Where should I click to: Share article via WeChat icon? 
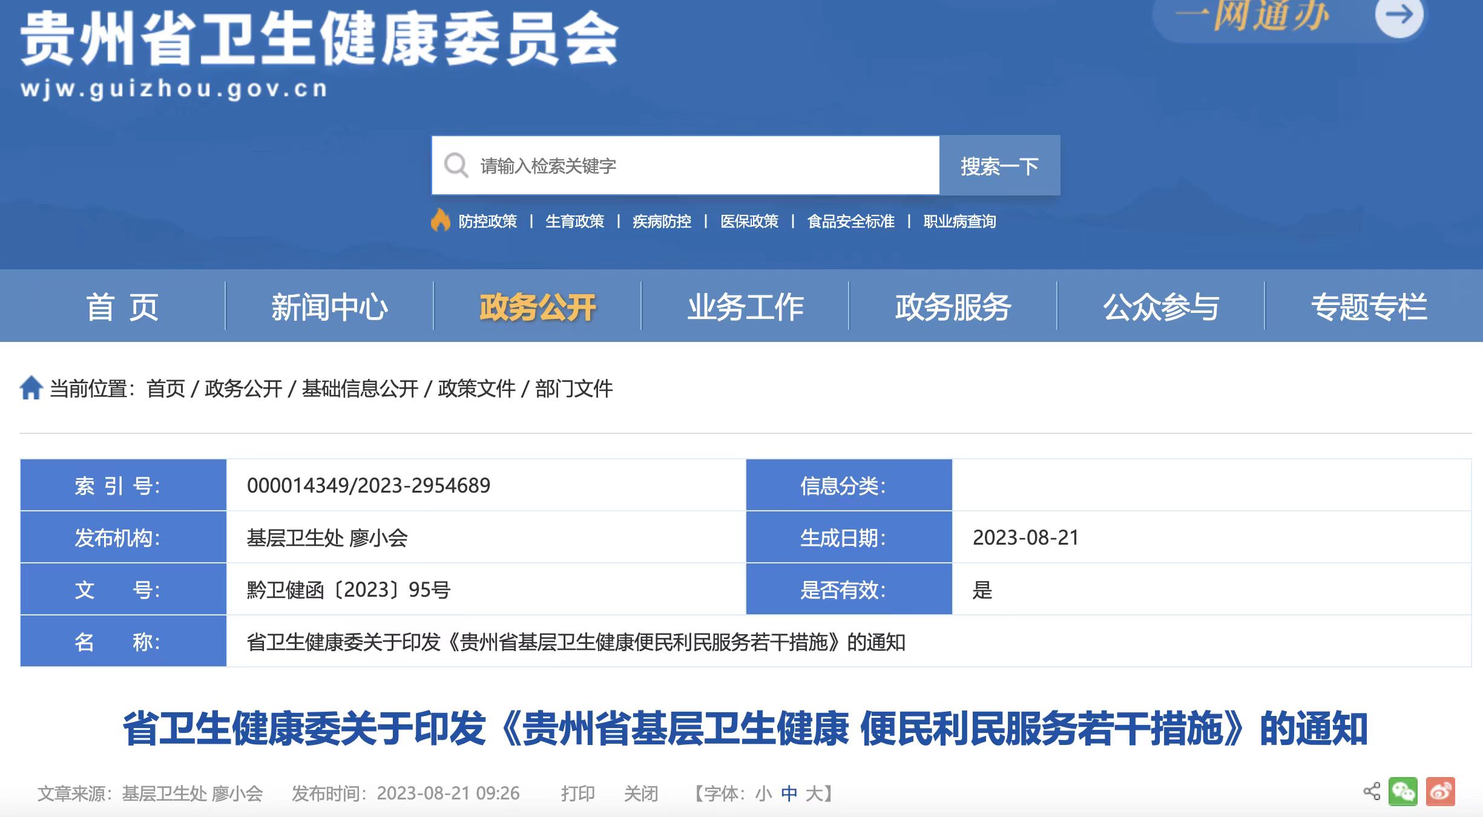pos(1403,791)
